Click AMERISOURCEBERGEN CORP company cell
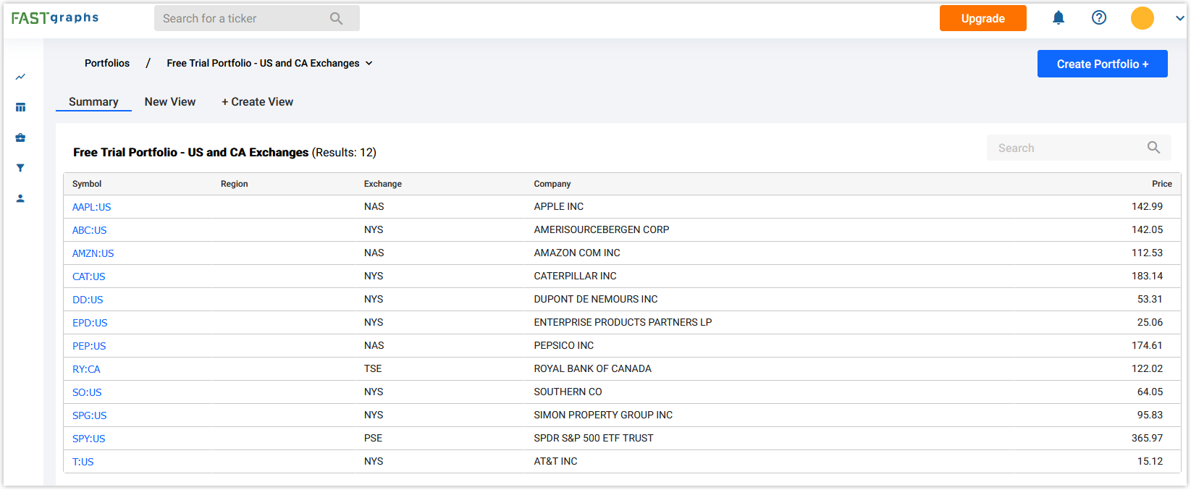The image size is (1191, 490). pyautogui.click(x=602, y=229)
